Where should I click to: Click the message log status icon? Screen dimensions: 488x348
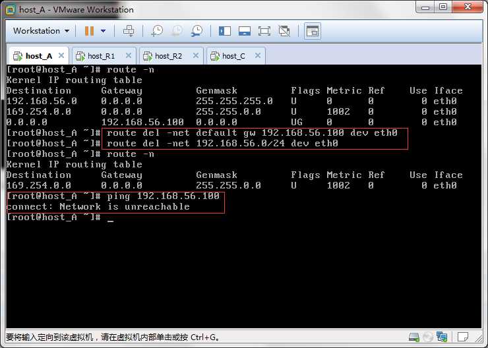463,337
